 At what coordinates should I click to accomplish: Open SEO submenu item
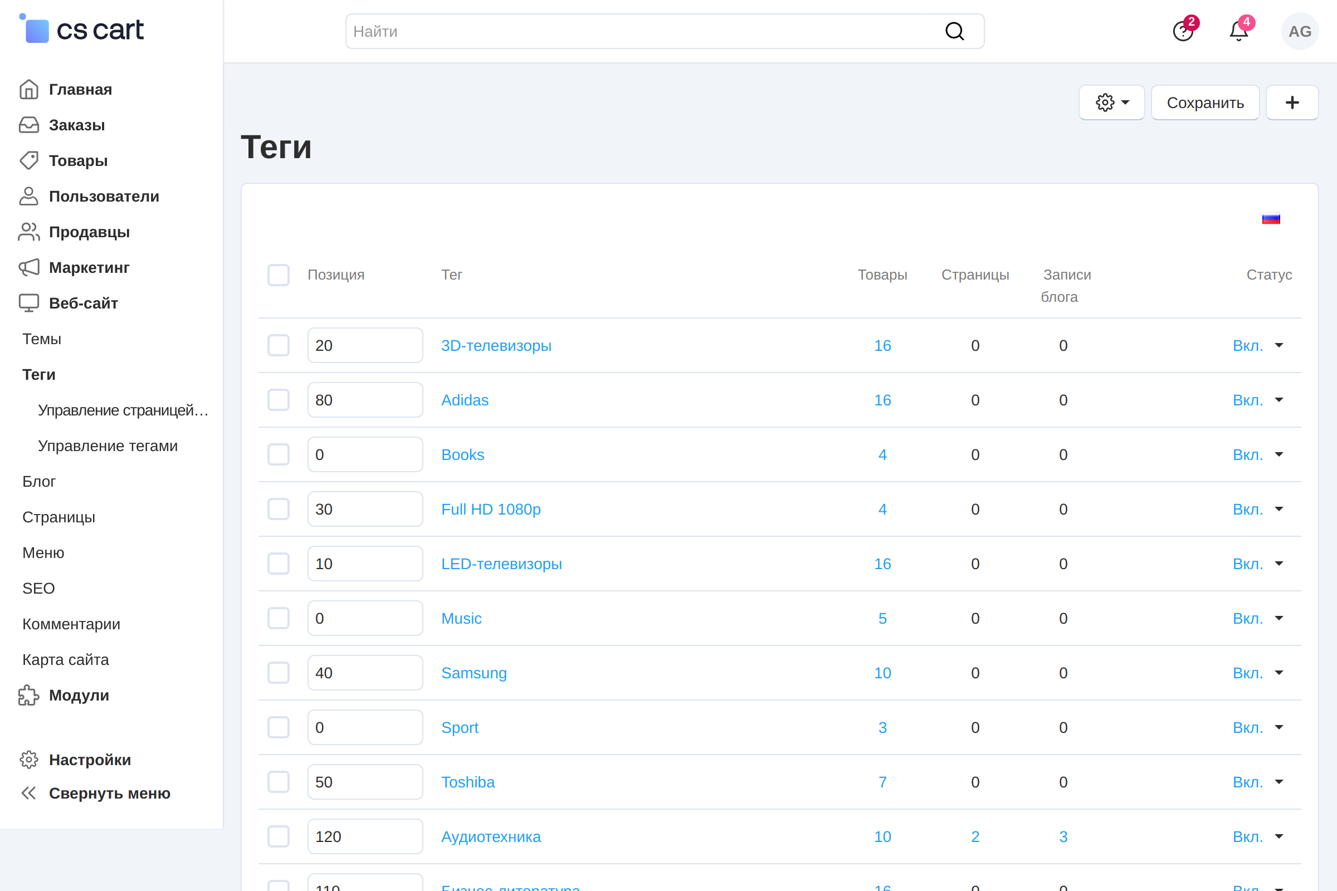tap(38, 589)
